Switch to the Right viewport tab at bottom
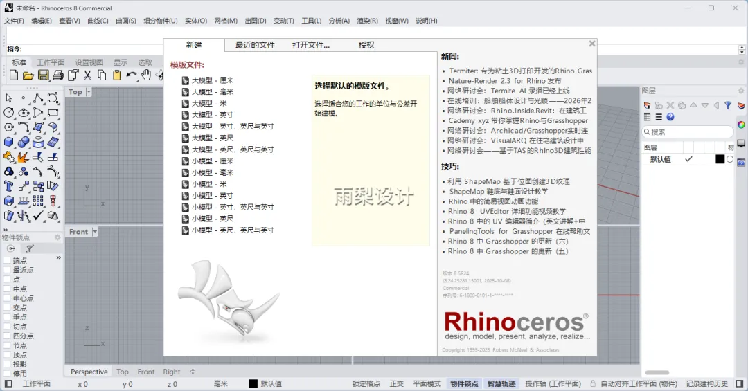 171,372
